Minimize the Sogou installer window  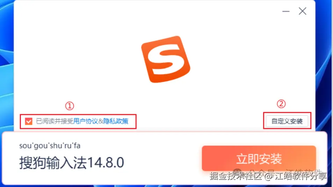[x=286, y=11]
